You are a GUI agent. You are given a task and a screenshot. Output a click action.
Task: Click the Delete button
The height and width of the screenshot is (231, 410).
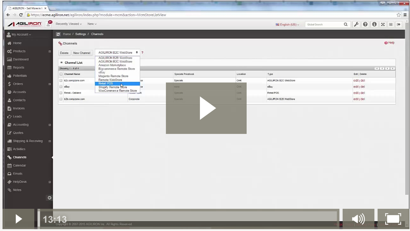point(64,53)
